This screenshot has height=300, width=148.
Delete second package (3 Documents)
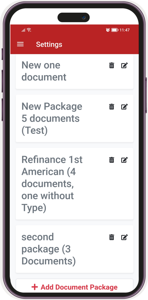112,237
